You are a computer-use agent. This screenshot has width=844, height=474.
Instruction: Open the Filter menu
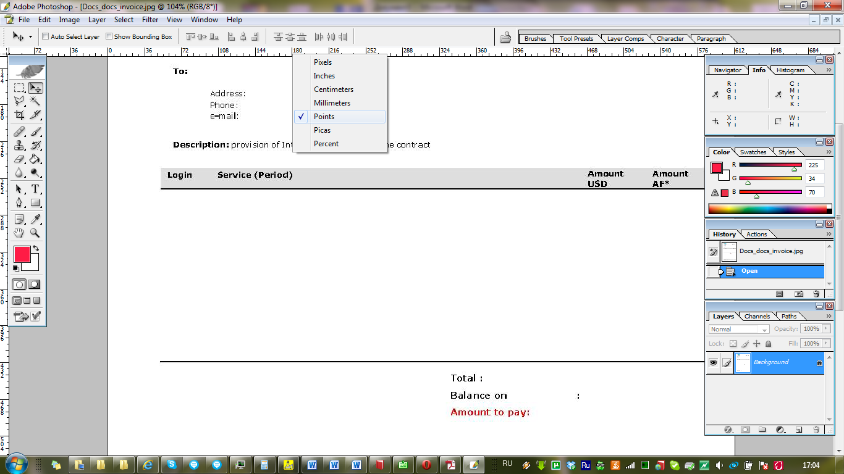click(x=150, y=20)
